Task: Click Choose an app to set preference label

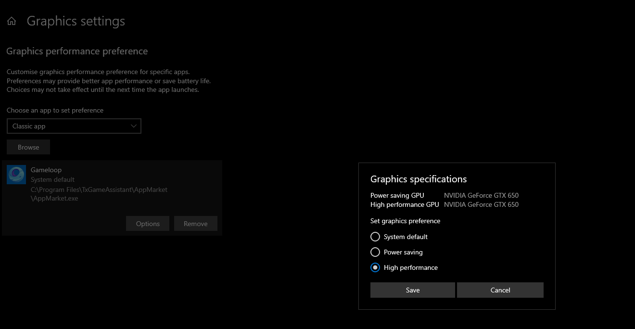Action: click(55, 110)
